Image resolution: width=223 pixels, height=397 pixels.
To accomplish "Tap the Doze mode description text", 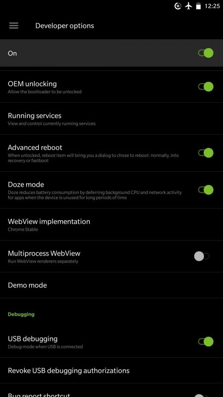I will (x=95, y=195).
